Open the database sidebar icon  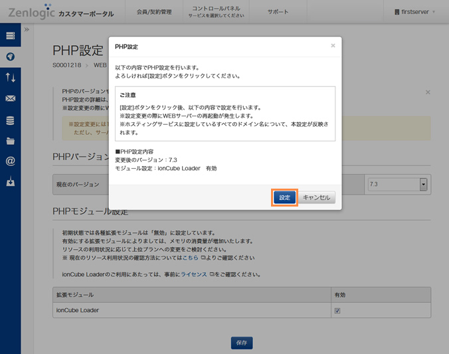pyautogui.click(x=10, y=120)
